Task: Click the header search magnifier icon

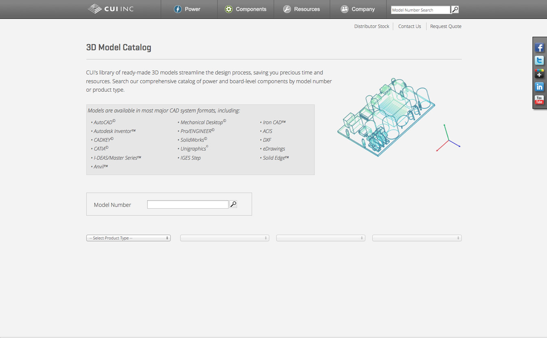Action: pyautogui.click(x=455, y=9)
